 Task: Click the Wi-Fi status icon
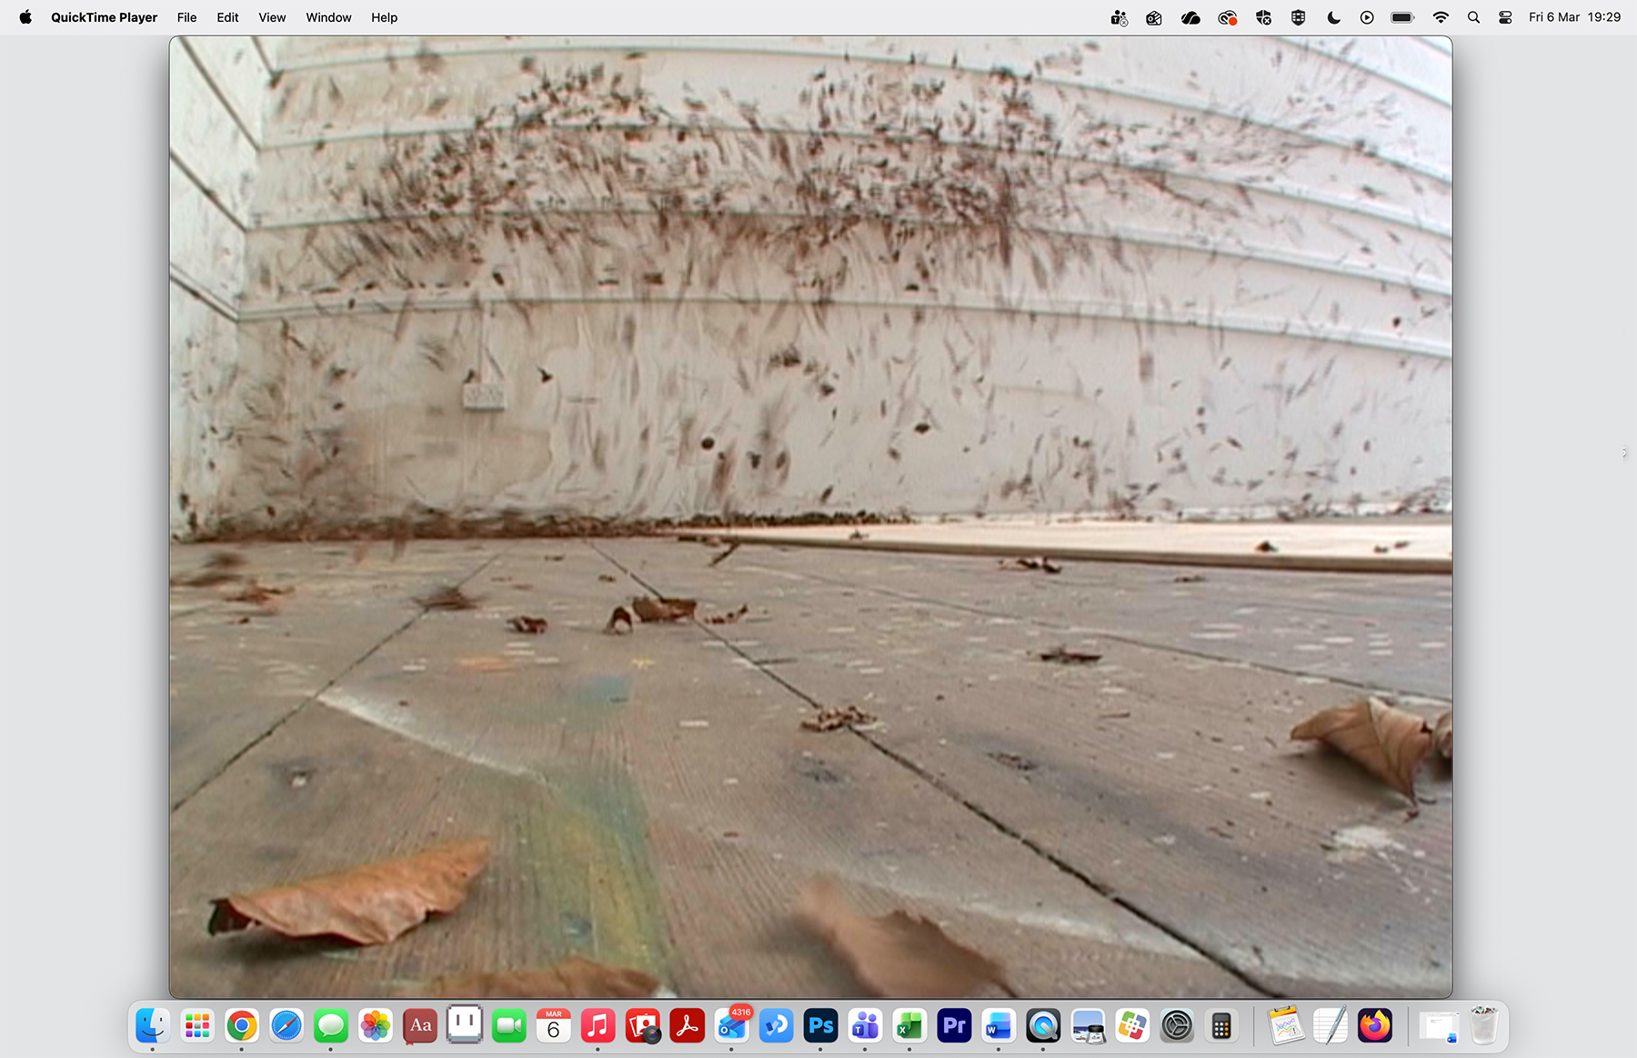pyautogui.click(x=1441, y=17)
